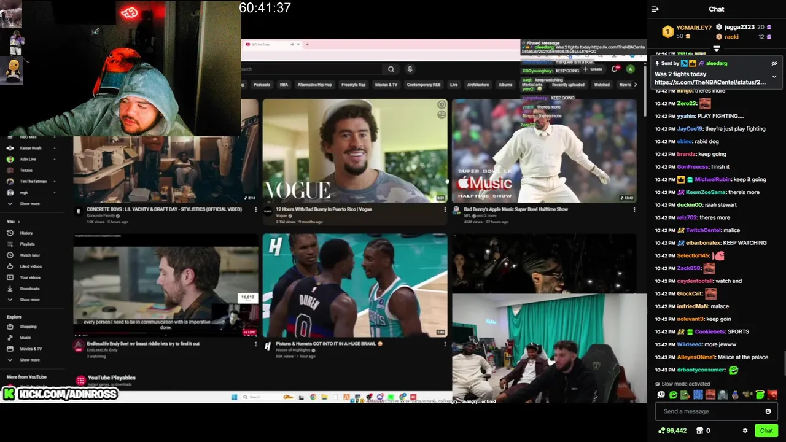Open YouTube notifications bell
The image size is (786, 442).
(x=615, y=69)
